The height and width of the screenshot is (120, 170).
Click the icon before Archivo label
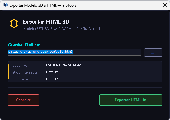pyautogui.click(x=13, y=65)
